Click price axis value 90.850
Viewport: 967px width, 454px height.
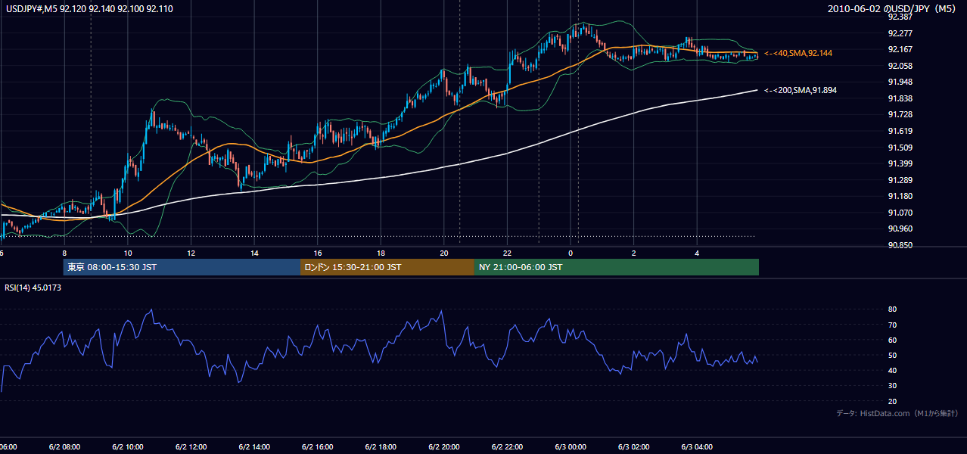(899, 246)
